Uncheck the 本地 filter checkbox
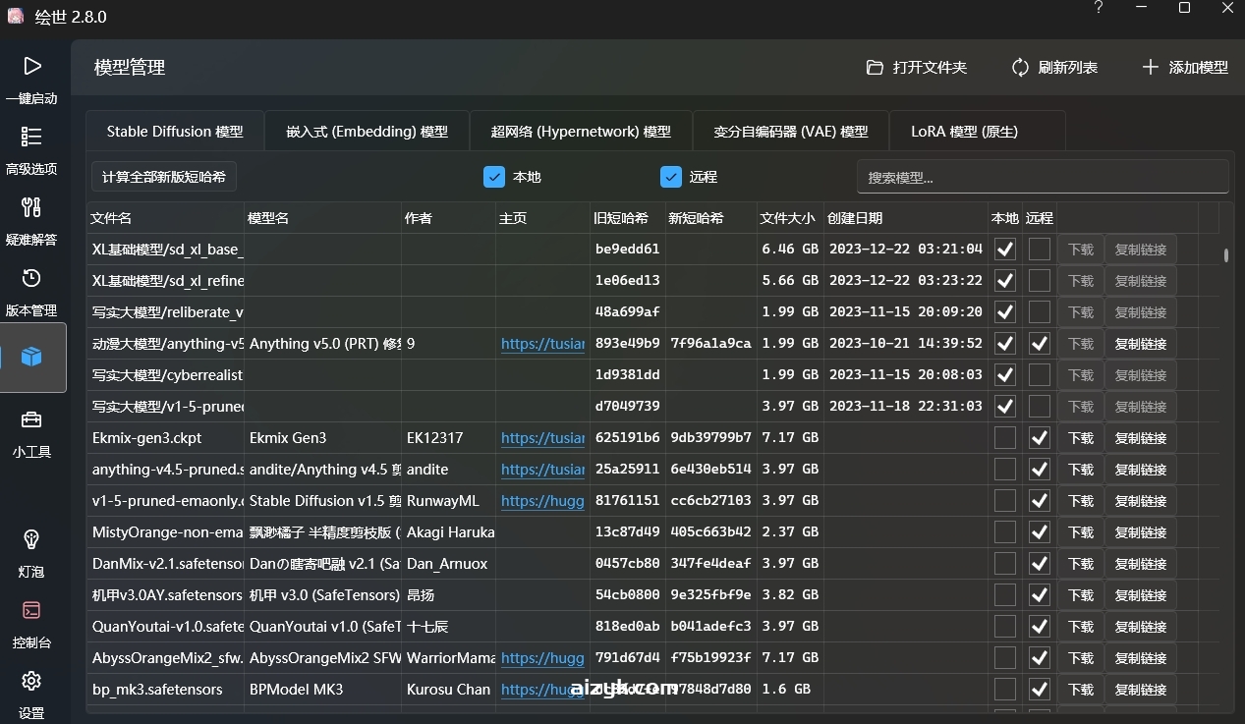Screen dimensions: 1245x724 pyautogui.click(x=494, y=177)
